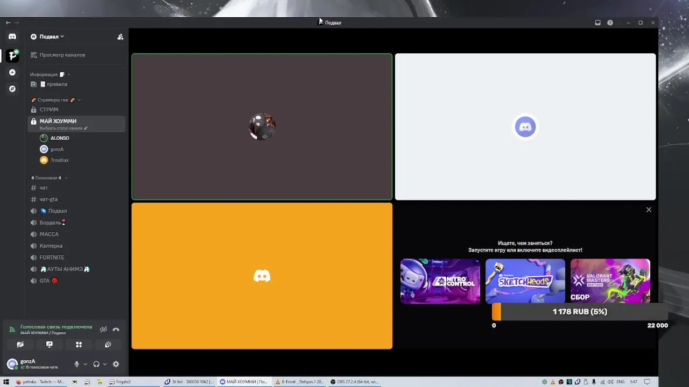Screen dimensions: 689x387
Task: Join the Каптерка voice channel
Action: (x=75, y=246)
